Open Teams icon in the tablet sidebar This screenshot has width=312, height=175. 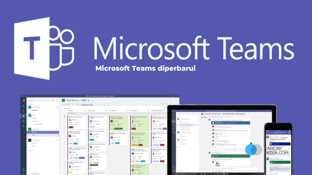coord(174,122)
